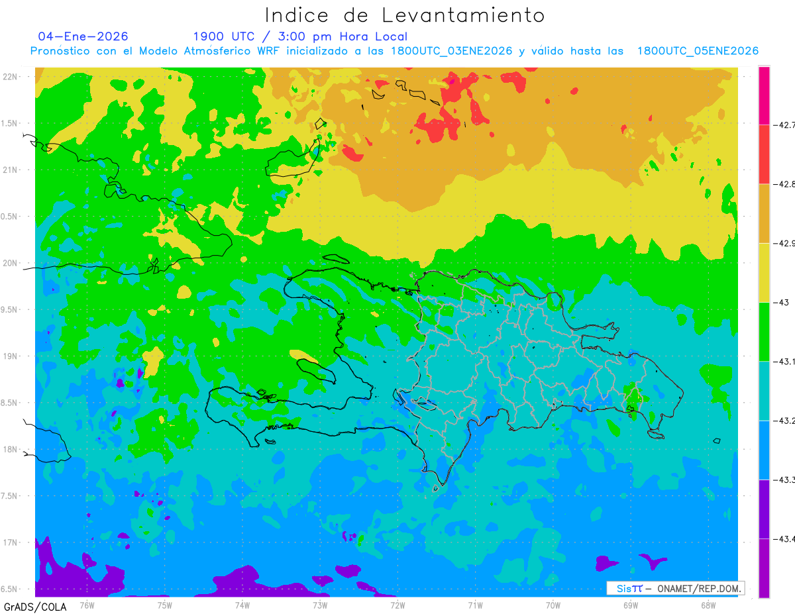795x614 pixels.
Task: Click the time text "1900 UTC / 3:00 pm Hora Local"
Action: (x=300, y=36)
